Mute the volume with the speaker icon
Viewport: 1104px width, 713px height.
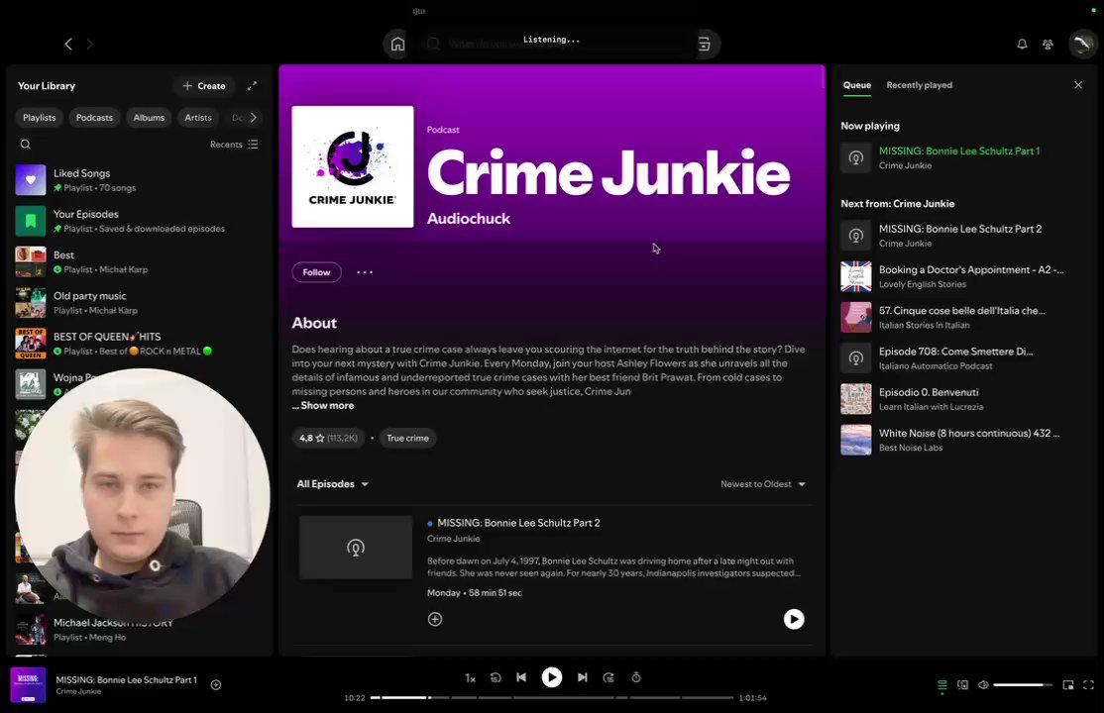click(x=984, y=685)
